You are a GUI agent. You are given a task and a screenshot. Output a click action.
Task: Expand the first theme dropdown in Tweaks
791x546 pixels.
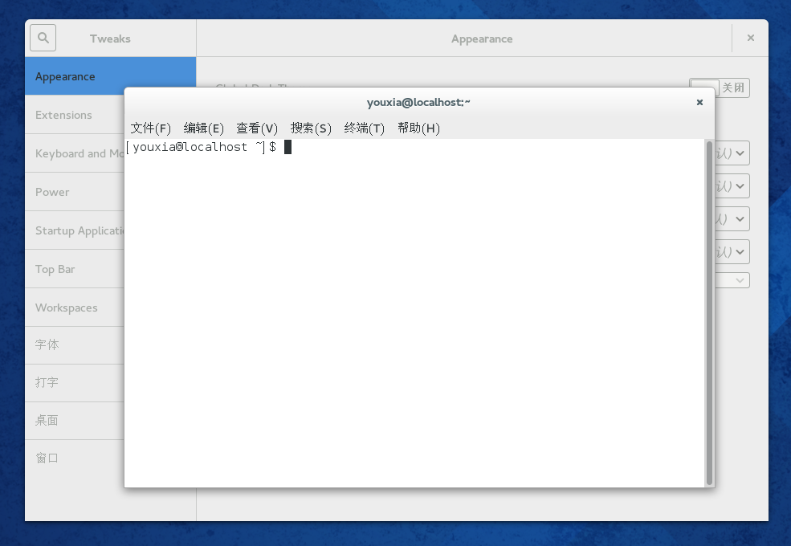tap(732, 153)
